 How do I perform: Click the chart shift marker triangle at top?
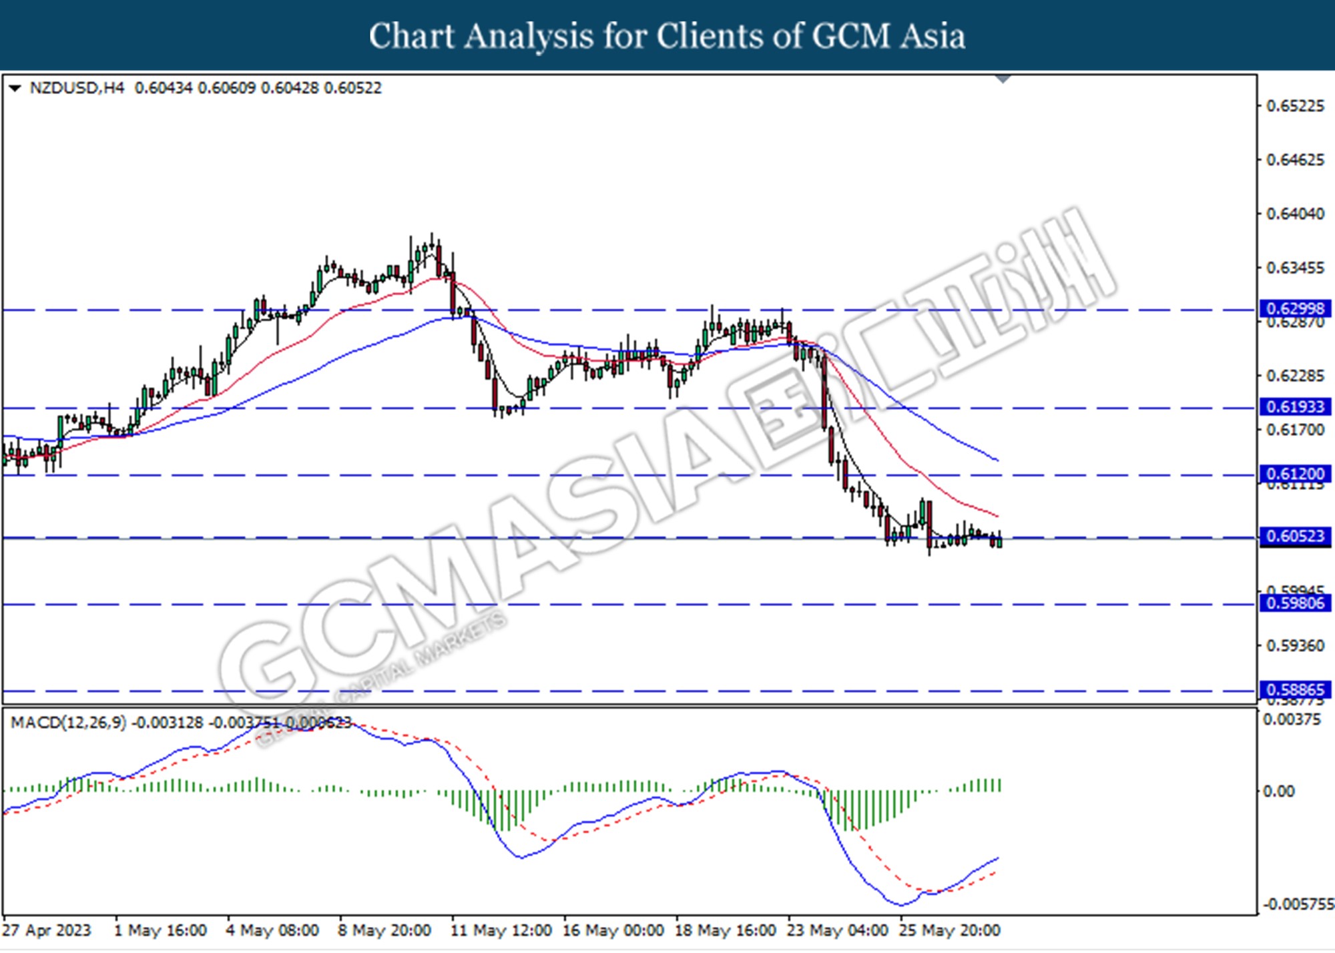coord(1003,79)
